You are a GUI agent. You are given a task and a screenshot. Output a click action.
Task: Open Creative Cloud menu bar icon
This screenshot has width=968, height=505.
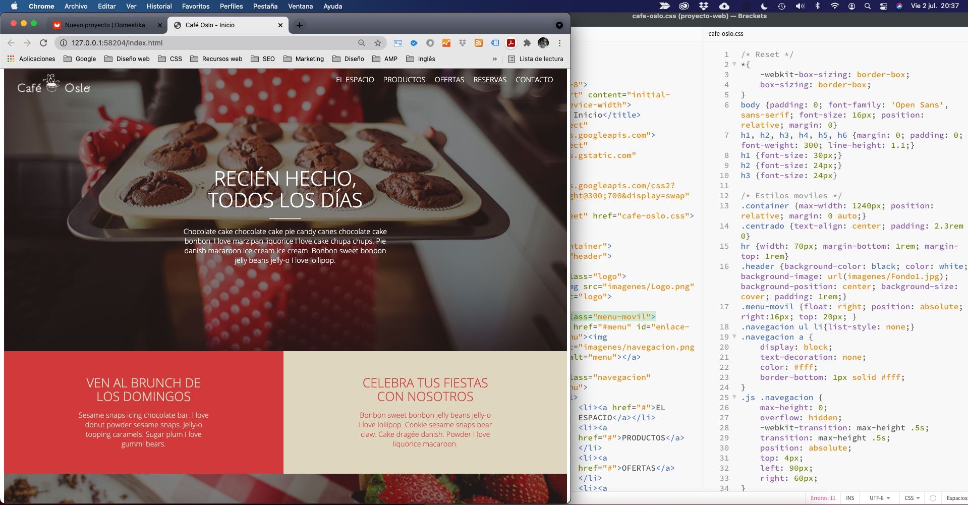pyautogui.click(x=684, y=6)
